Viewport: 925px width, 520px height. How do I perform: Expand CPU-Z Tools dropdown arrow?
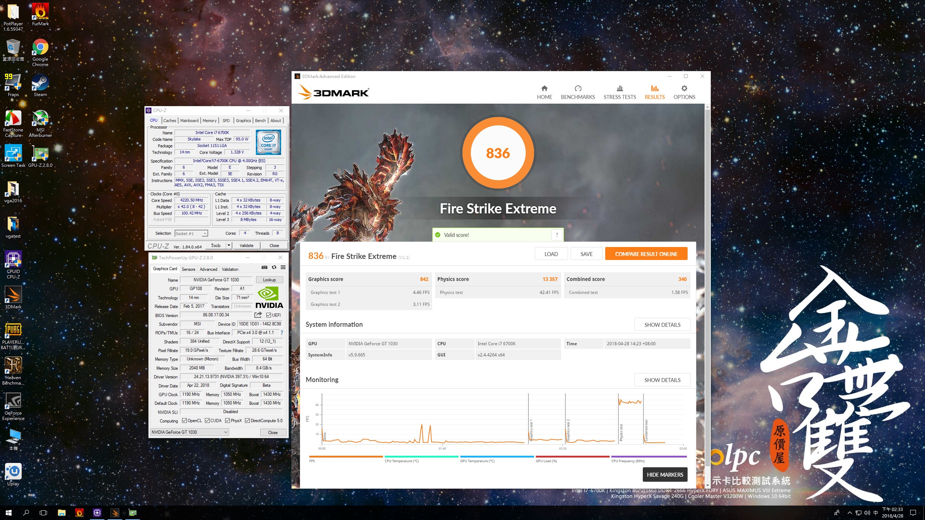coord(229,246)
